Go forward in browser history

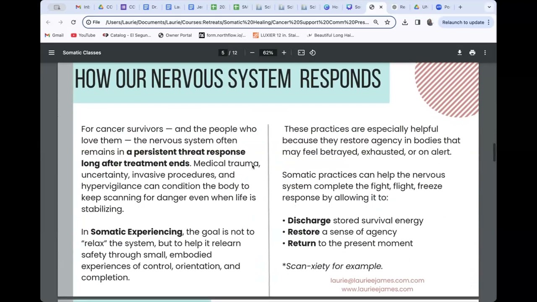coord(60,22)
